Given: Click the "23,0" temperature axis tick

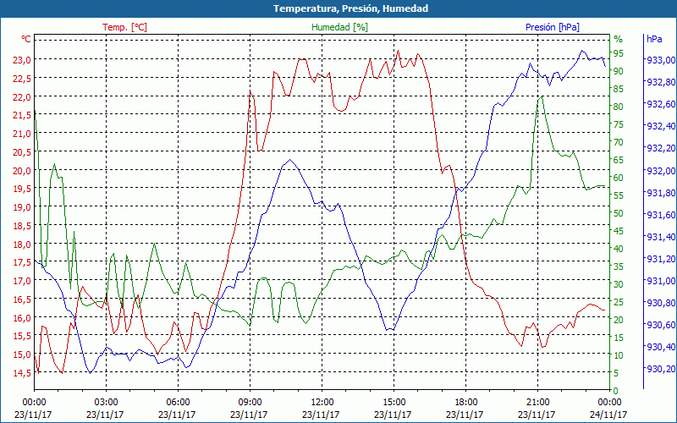Looking at the screenshot, I should pyautogui.click(x=20, y=60).
